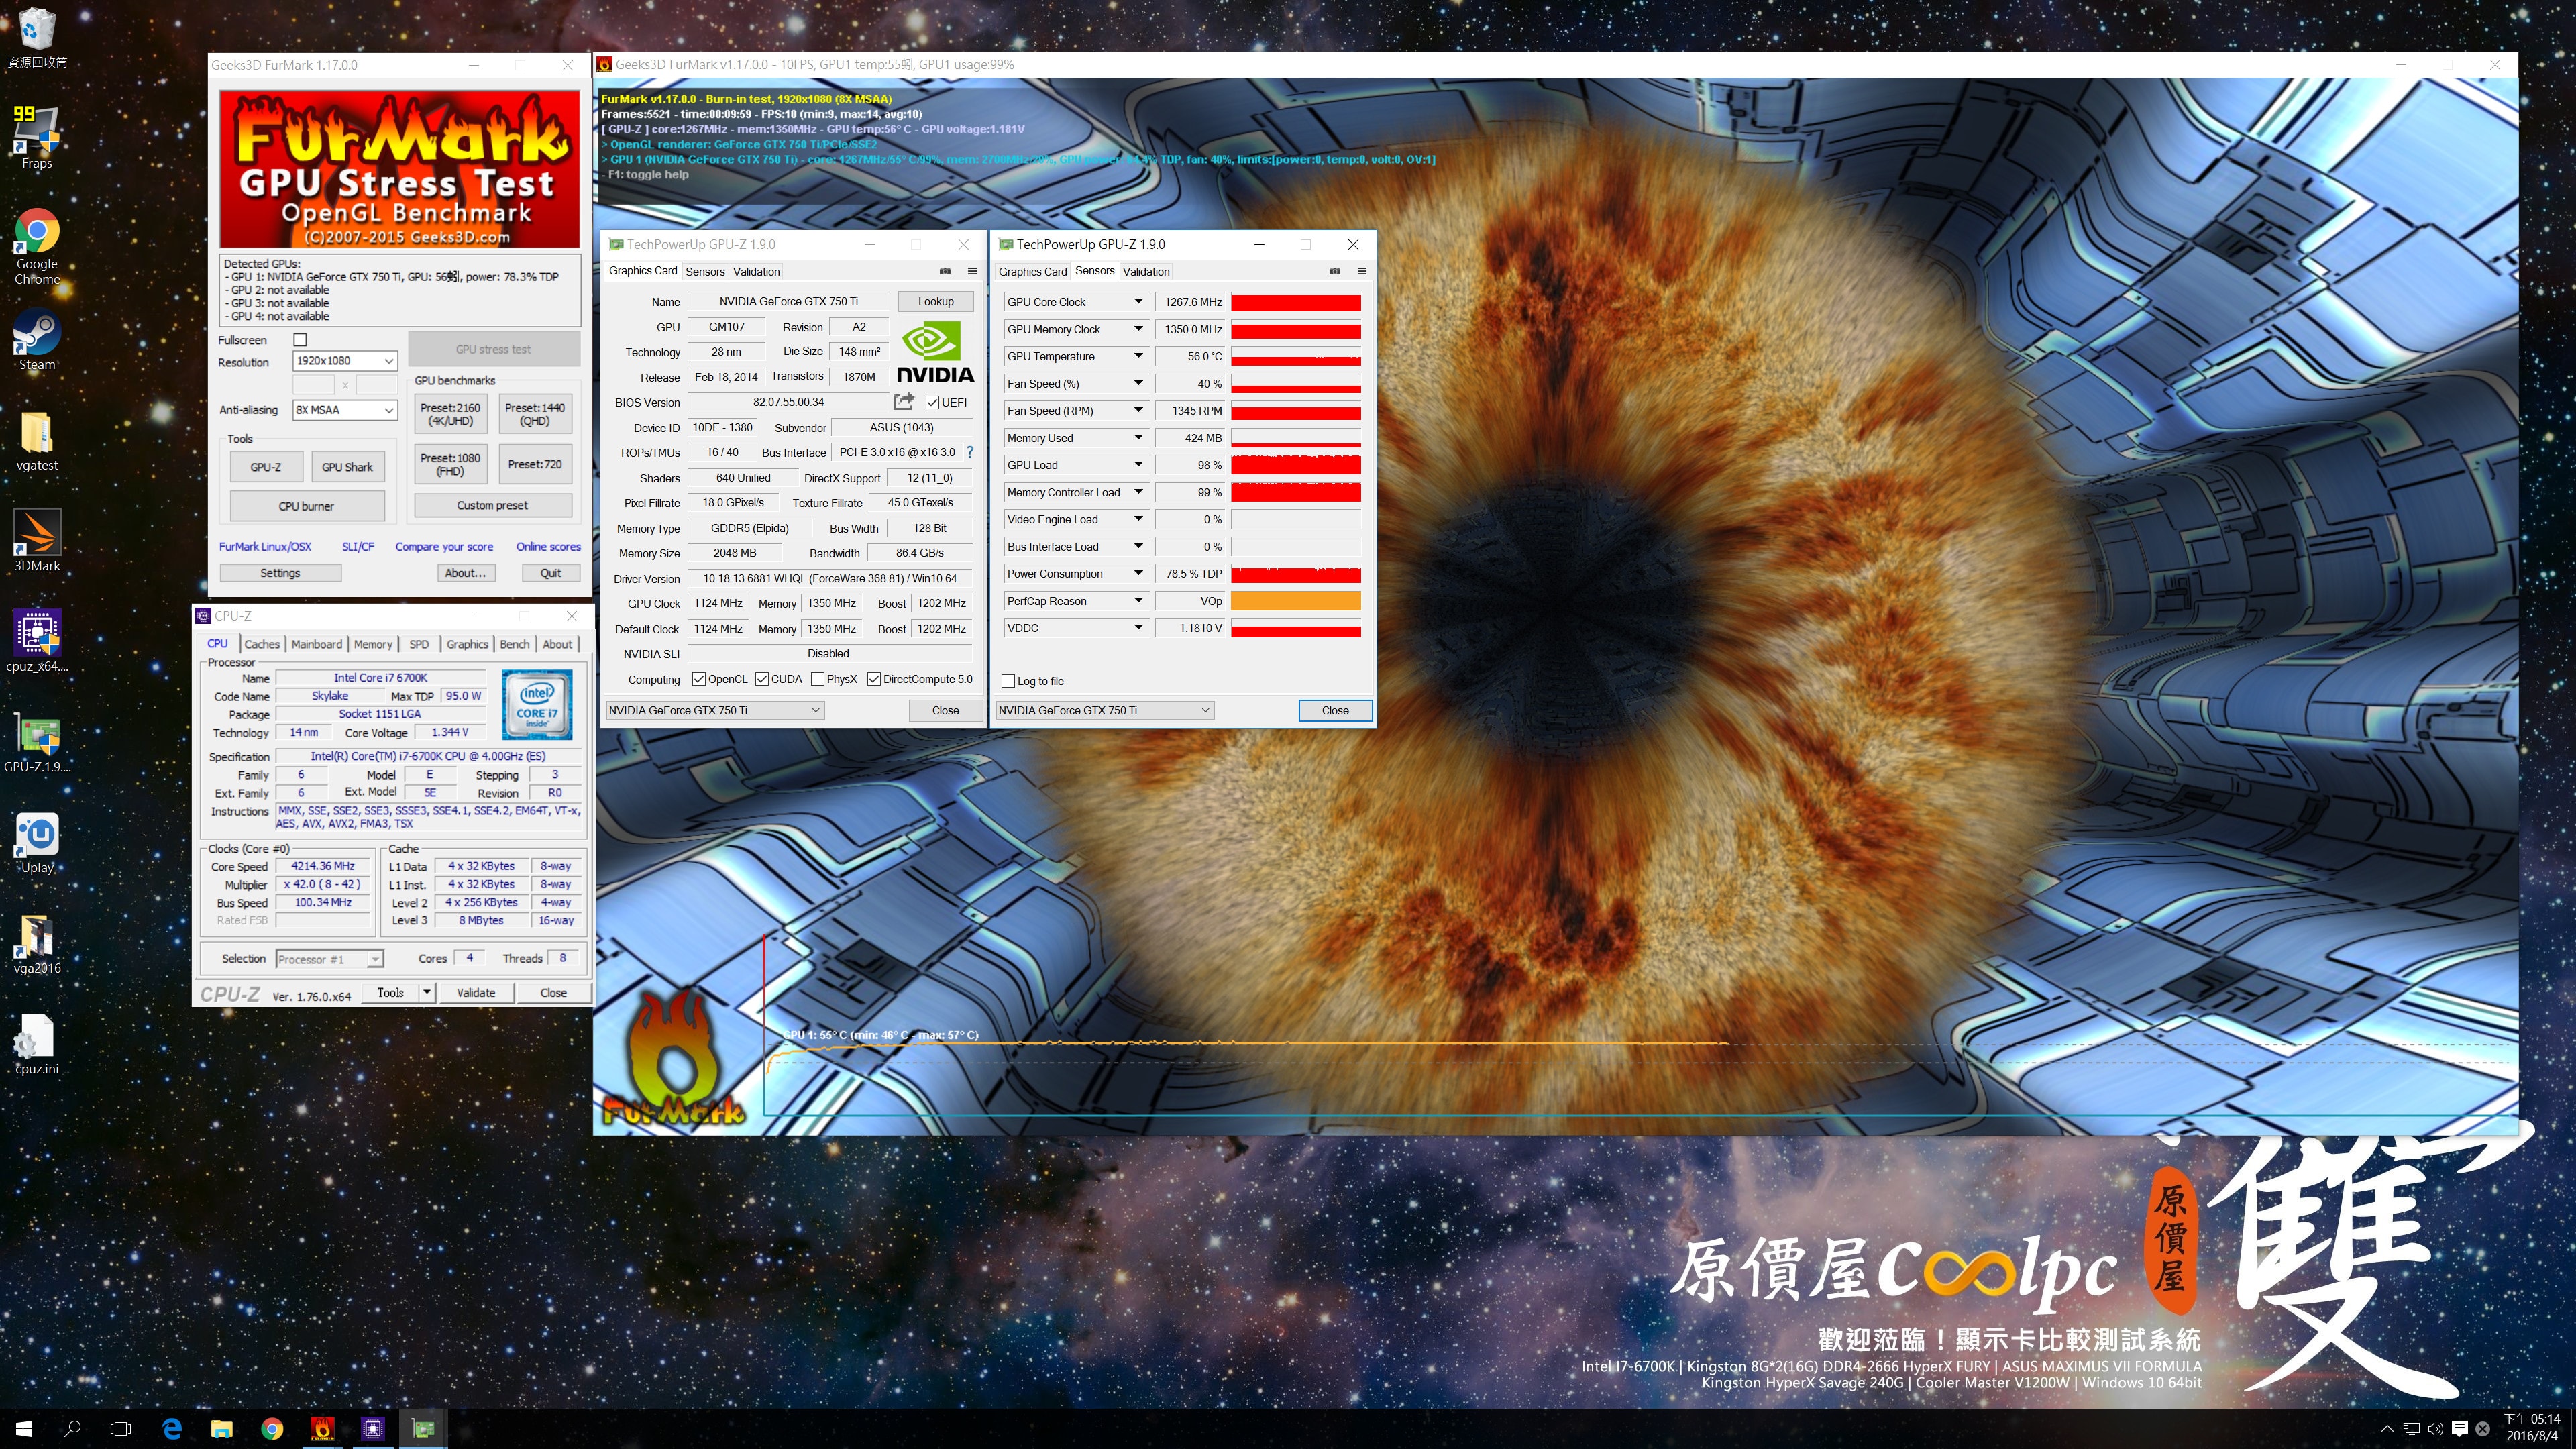The image size is (2576, 1449).
Task: Open Microsoft Edge from the taskbar
Action: click(x=172, y=1429)
